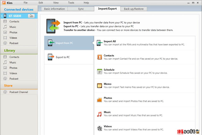Choose Videos import title
This screenshot has height=135, width=202.
108,126
